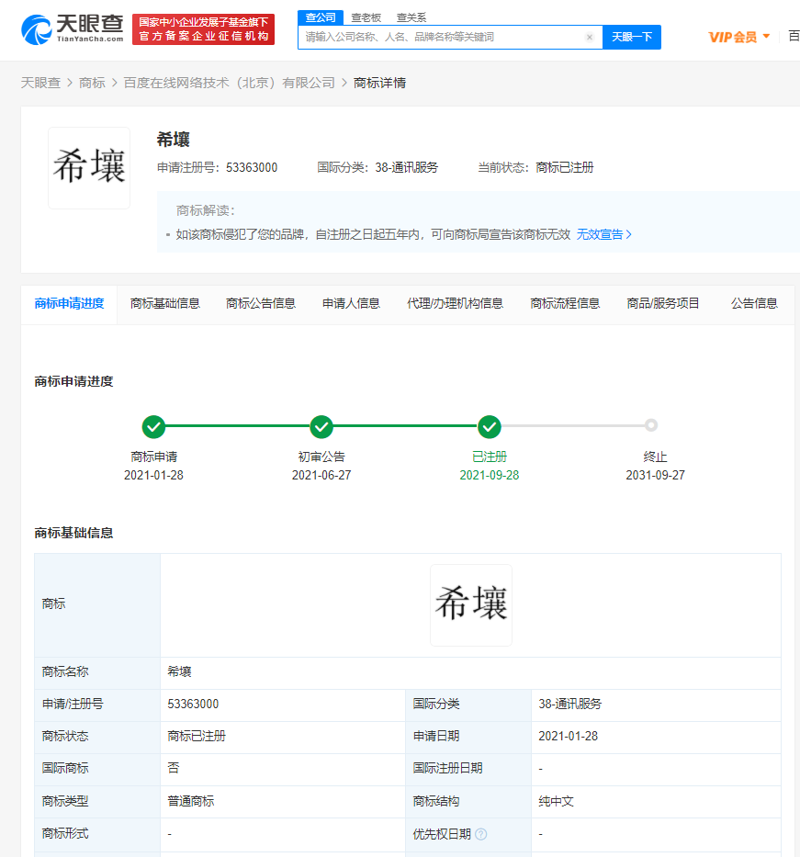
Task: Click the 2031-09-27 termination date
Action: (655, 476)
